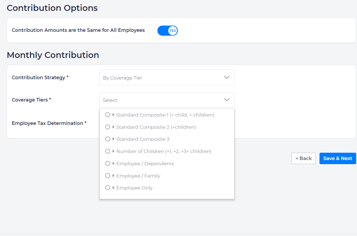
Task: Pick the Employee / Dependents option
Action: point(108,163)
